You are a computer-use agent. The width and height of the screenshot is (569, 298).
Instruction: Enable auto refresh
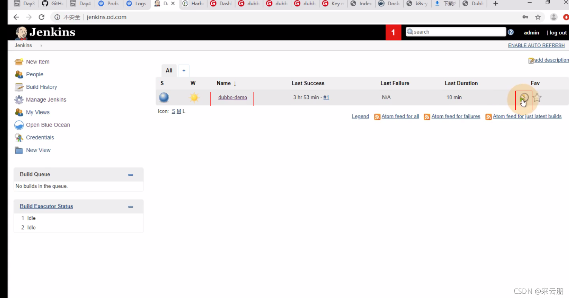click(x=536, y=45)
